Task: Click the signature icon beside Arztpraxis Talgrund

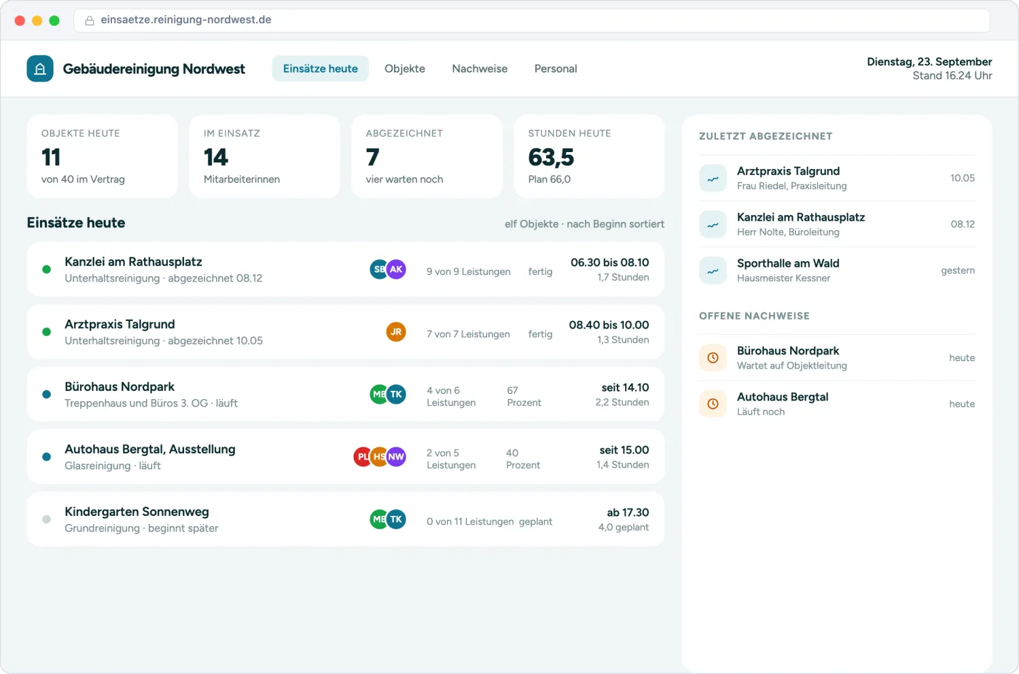Action: coord(713,179)
